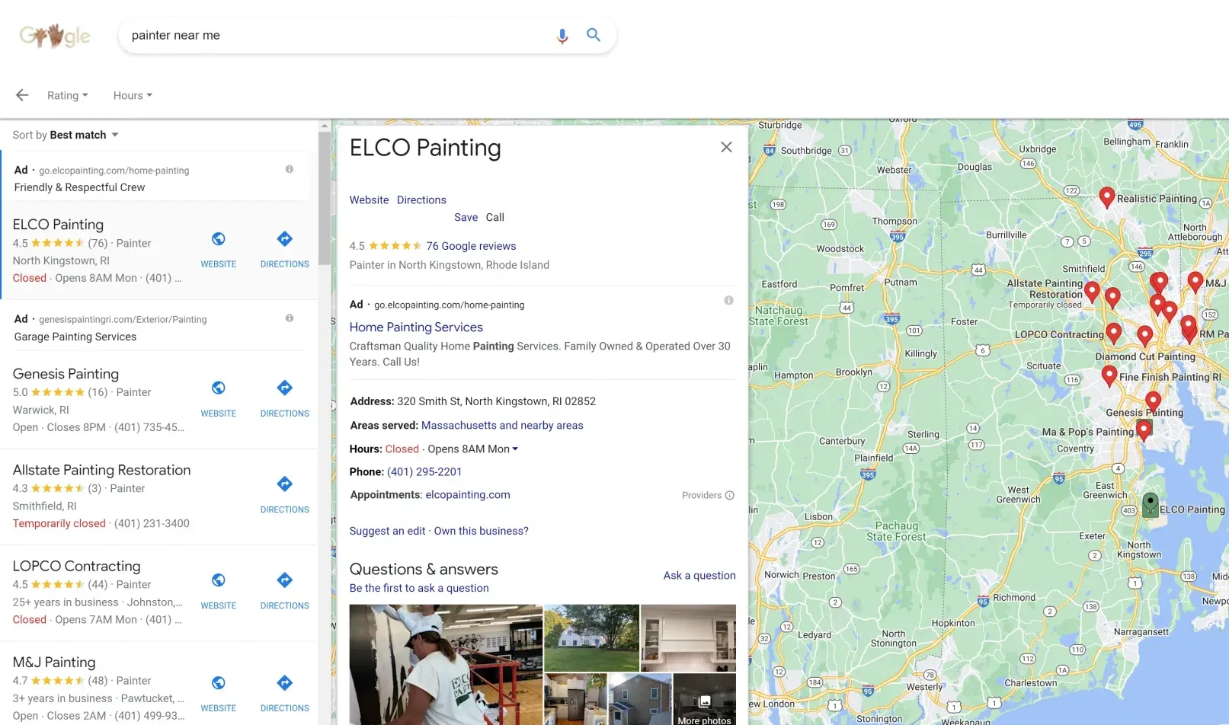Image resolution: width=1229 pixels, height=725 pixels.
Task: Click Allstate Painting Restoration directions icon
Action: click(x=285, y=484)
